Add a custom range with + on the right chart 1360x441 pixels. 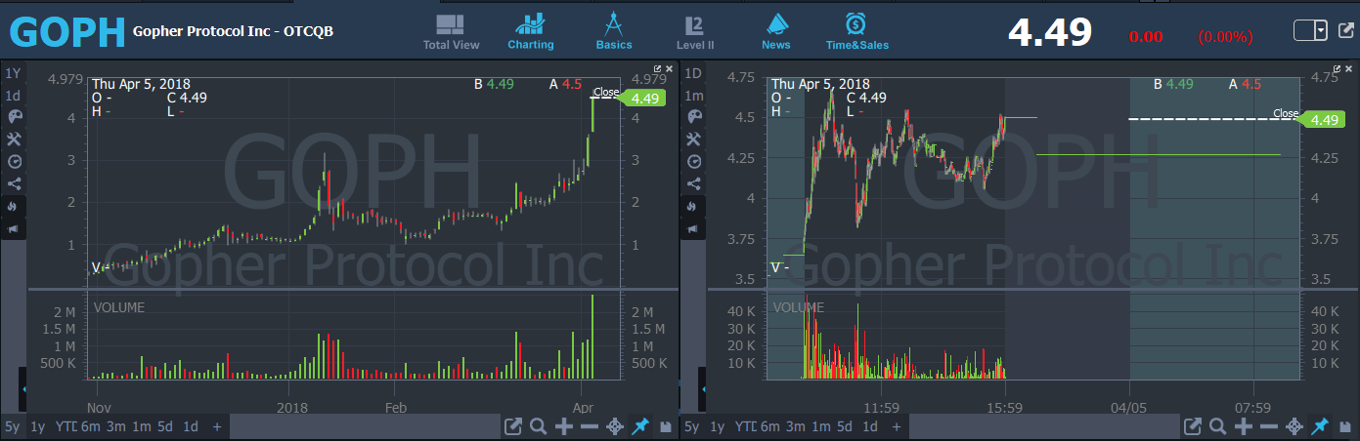(898, 426)
